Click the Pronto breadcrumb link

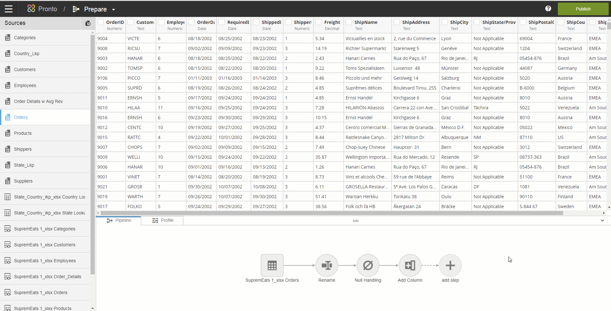48,9
